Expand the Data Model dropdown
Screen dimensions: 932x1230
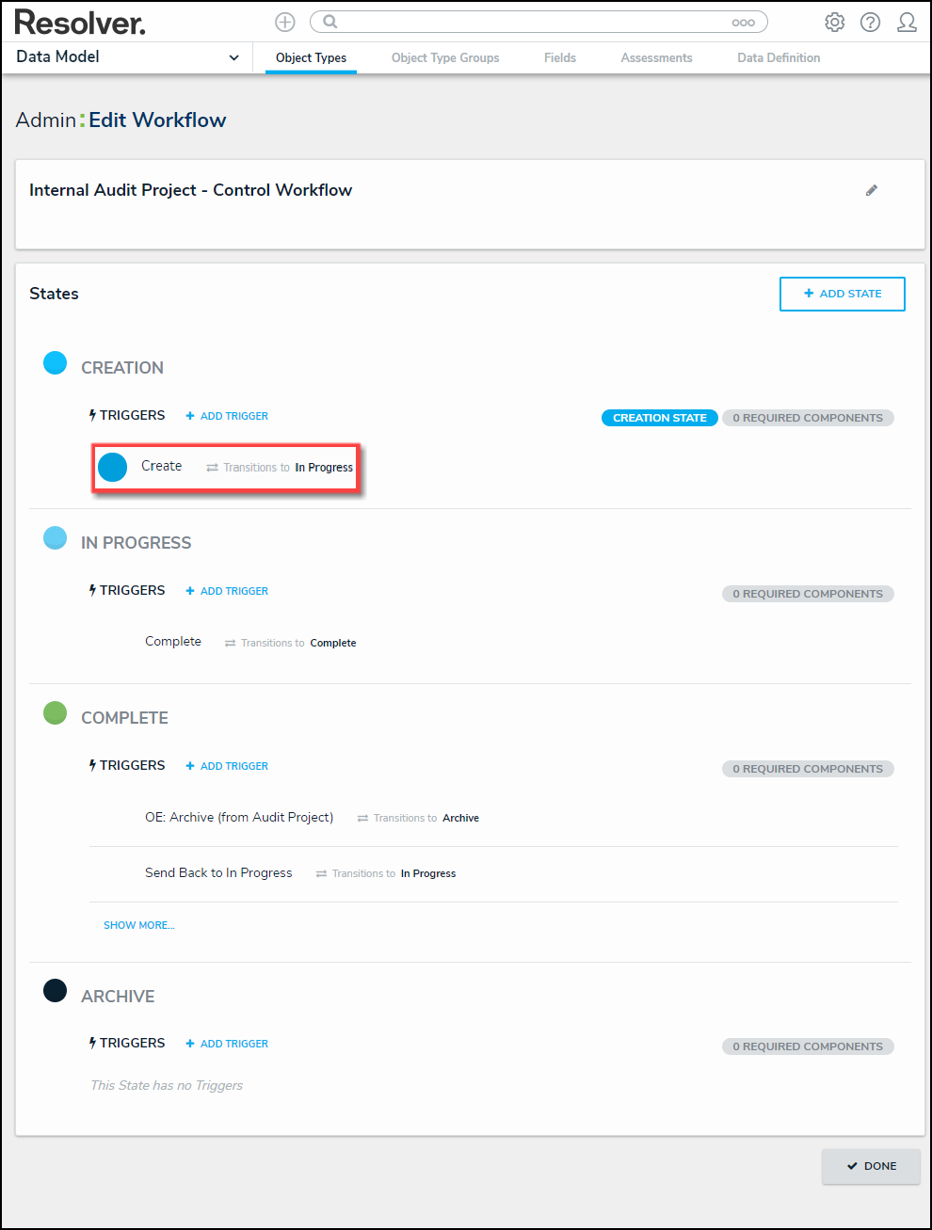tap(233, 57)
